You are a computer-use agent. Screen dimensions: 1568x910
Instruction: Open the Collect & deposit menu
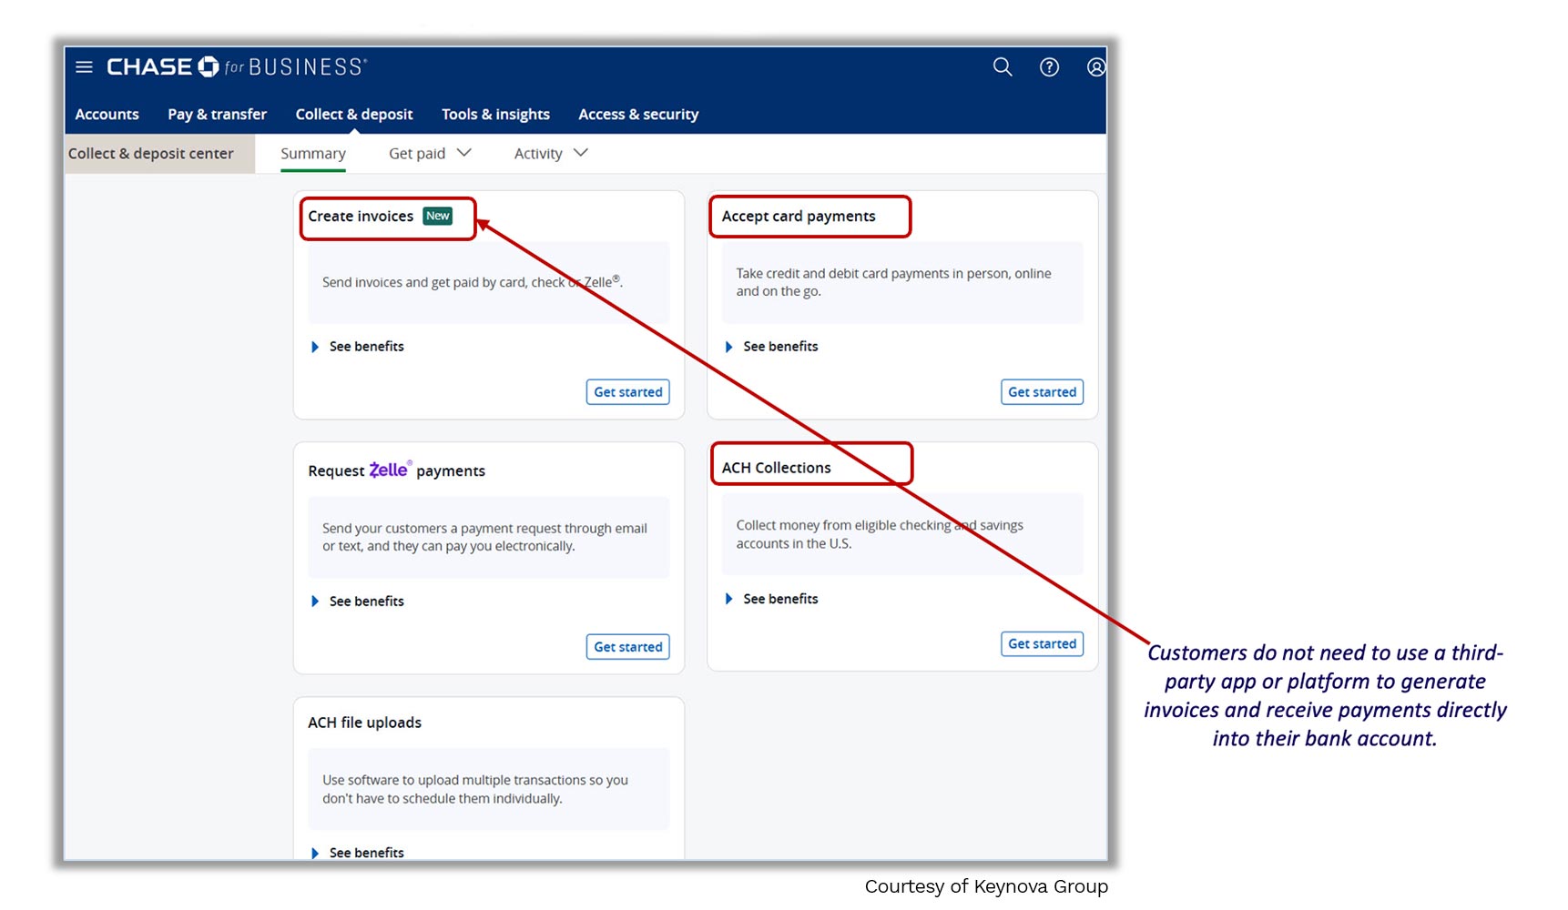pos(354,115)
